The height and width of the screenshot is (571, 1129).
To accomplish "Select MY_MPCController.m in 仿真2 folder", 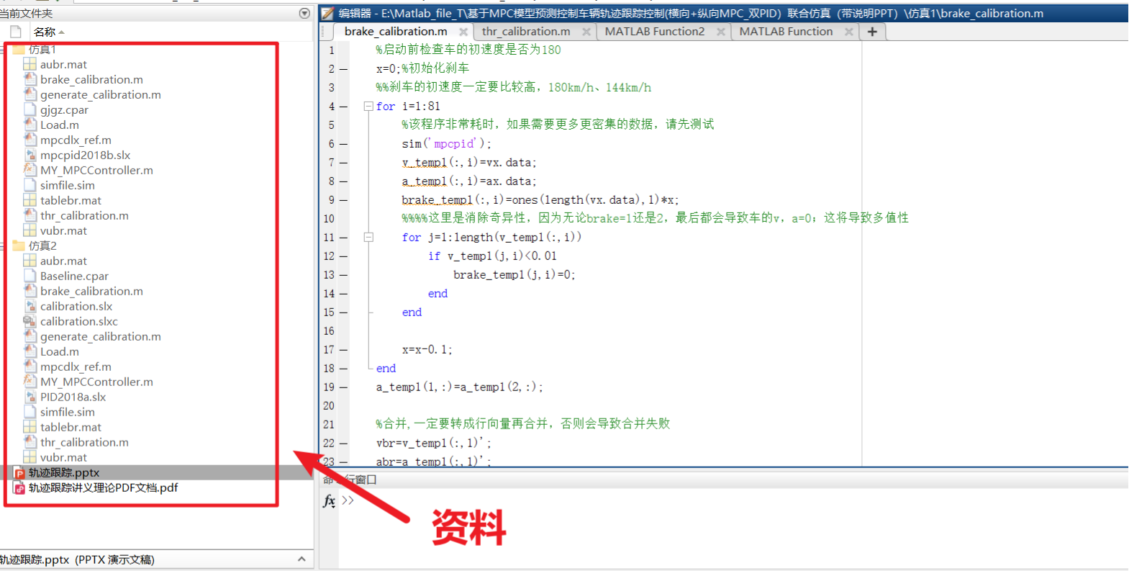I will click(96, 382).
